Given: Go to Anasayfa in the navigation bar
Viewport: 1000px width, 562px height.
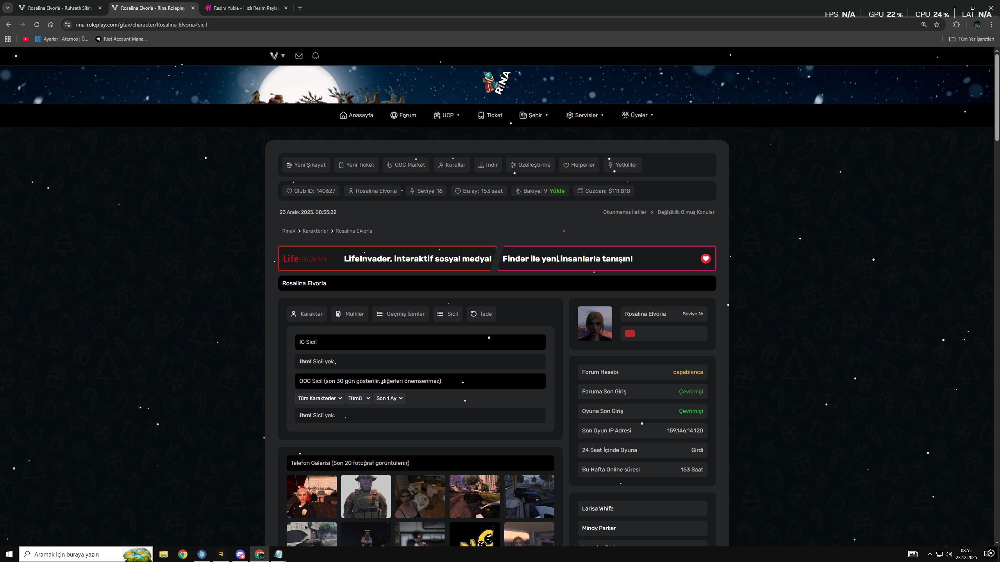Looking at the screenshot, I should tap(356, 115).
